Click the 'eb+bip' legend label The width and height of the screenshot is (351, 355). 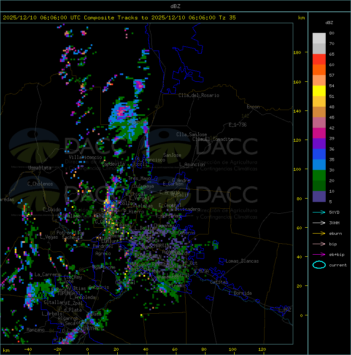pyautogui.click(x=337, y=255)
